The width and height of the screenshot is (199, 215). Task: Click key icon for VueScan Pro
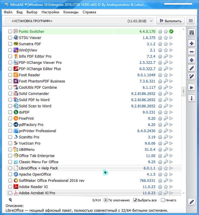click(x=166, y=143)
